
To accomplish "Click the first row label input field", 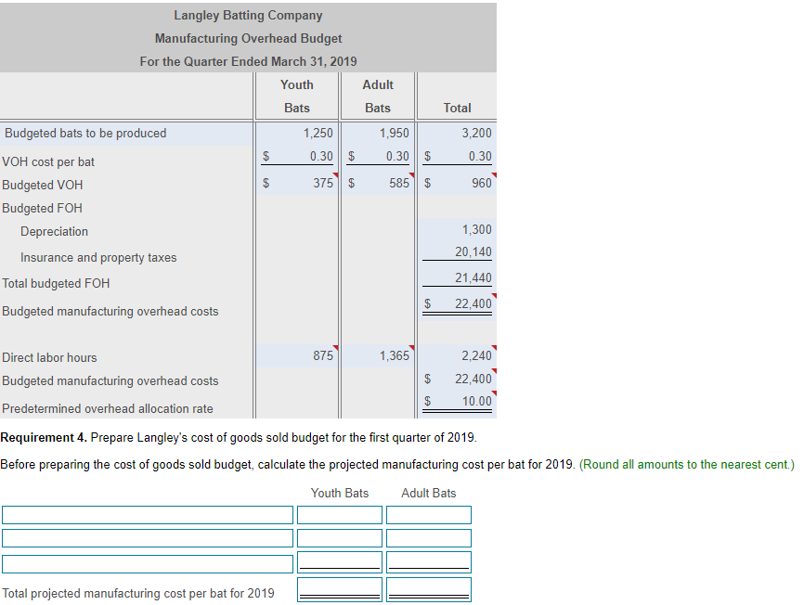I will click(148, 515).
